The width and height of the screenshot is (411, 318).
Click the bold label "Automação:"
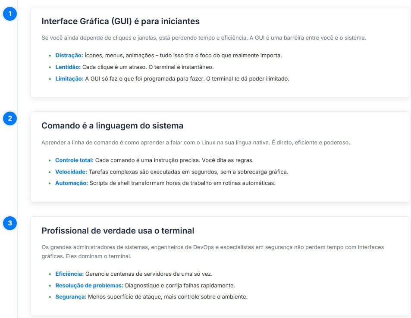pos(72,183)
